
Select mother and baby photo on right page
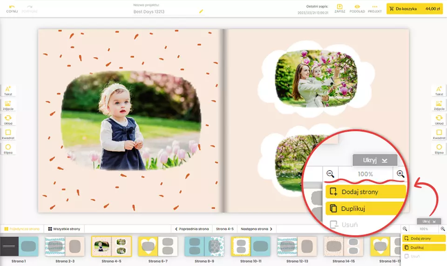(316, 78)
